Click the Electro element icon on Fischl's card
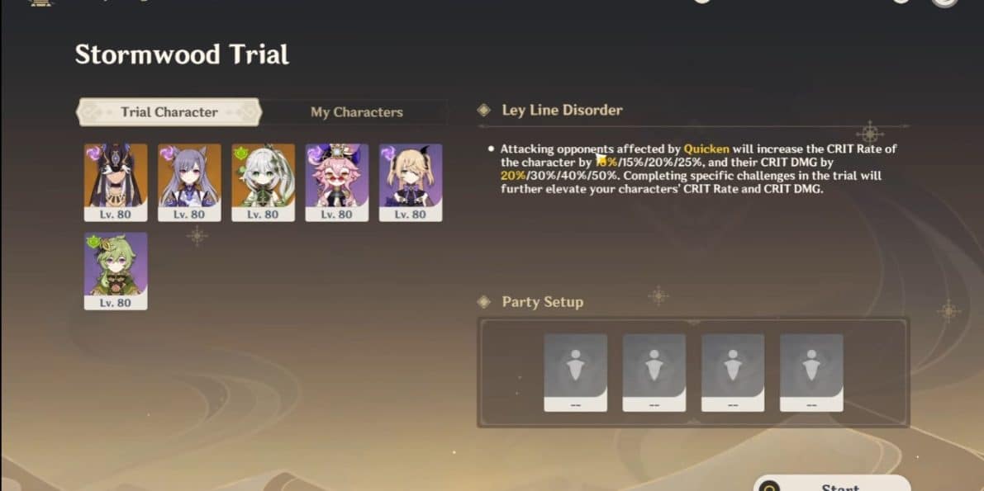The height and width of the screenshot is (491, 984). [x=387, y=153]
